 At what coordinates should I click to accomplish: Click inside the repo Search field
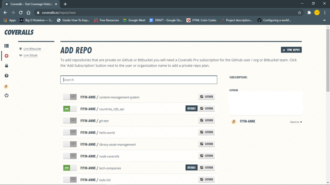[139, 80]
